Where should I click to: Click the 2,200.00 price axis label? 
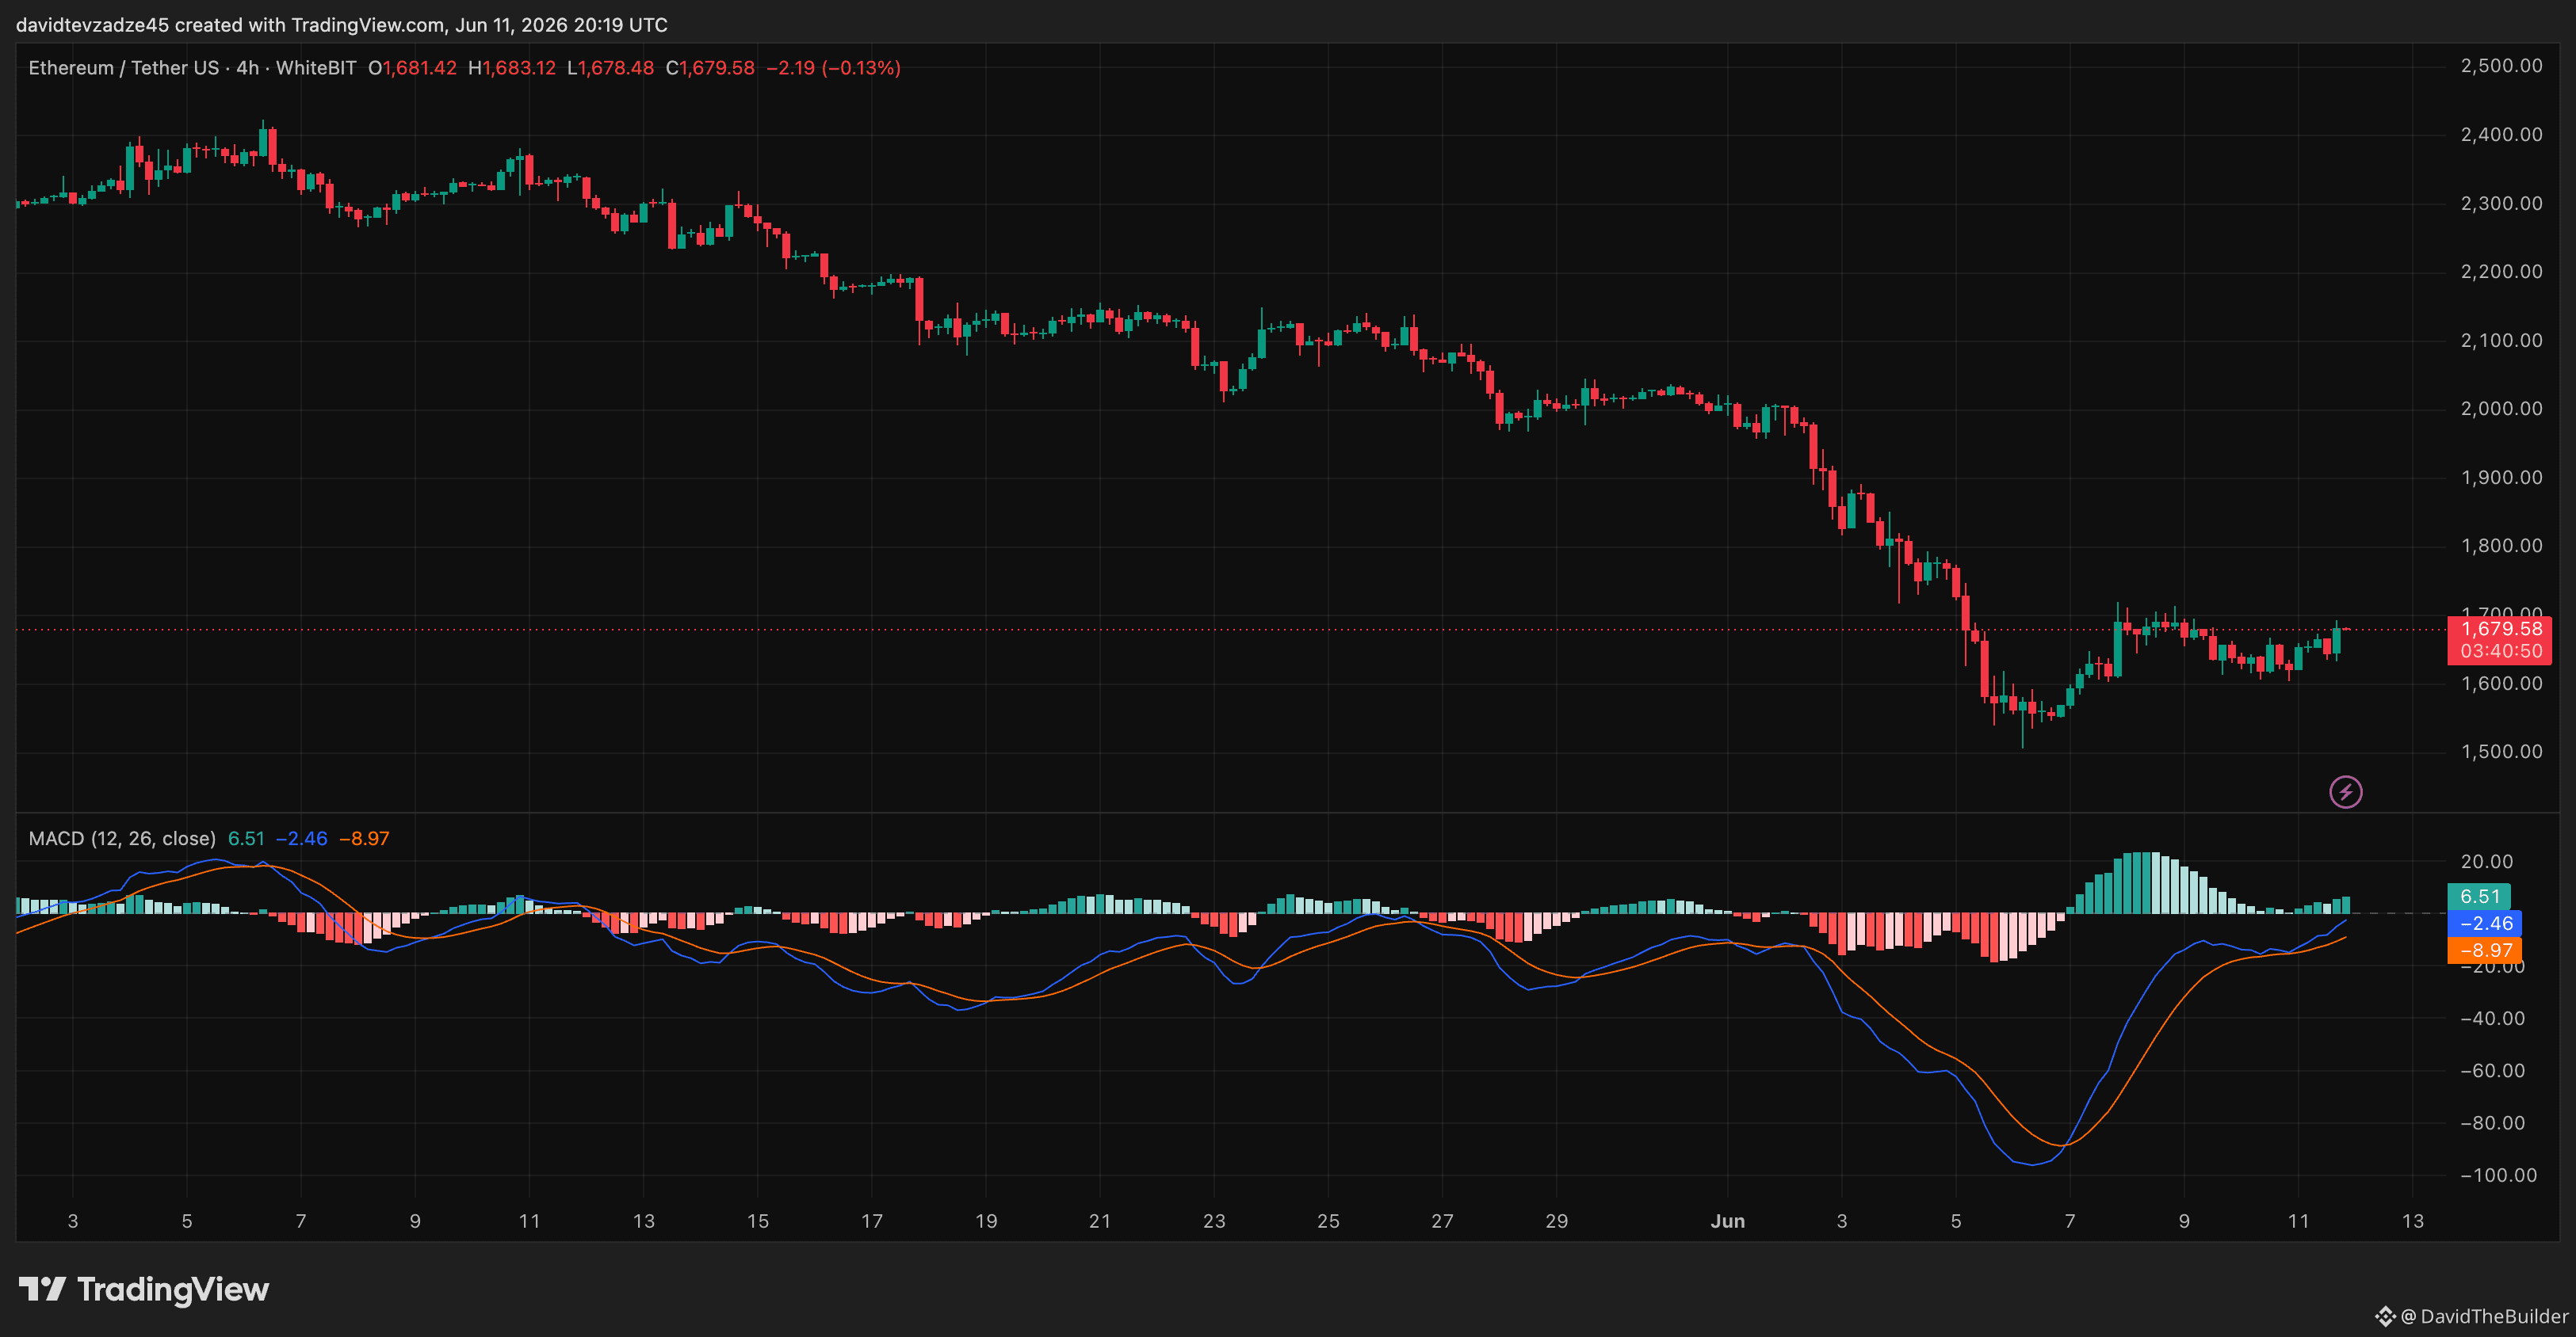[x=2501, y=272]
